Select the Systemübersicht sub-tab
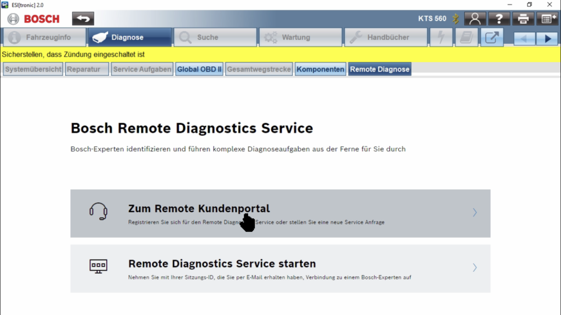 (33, 69)
